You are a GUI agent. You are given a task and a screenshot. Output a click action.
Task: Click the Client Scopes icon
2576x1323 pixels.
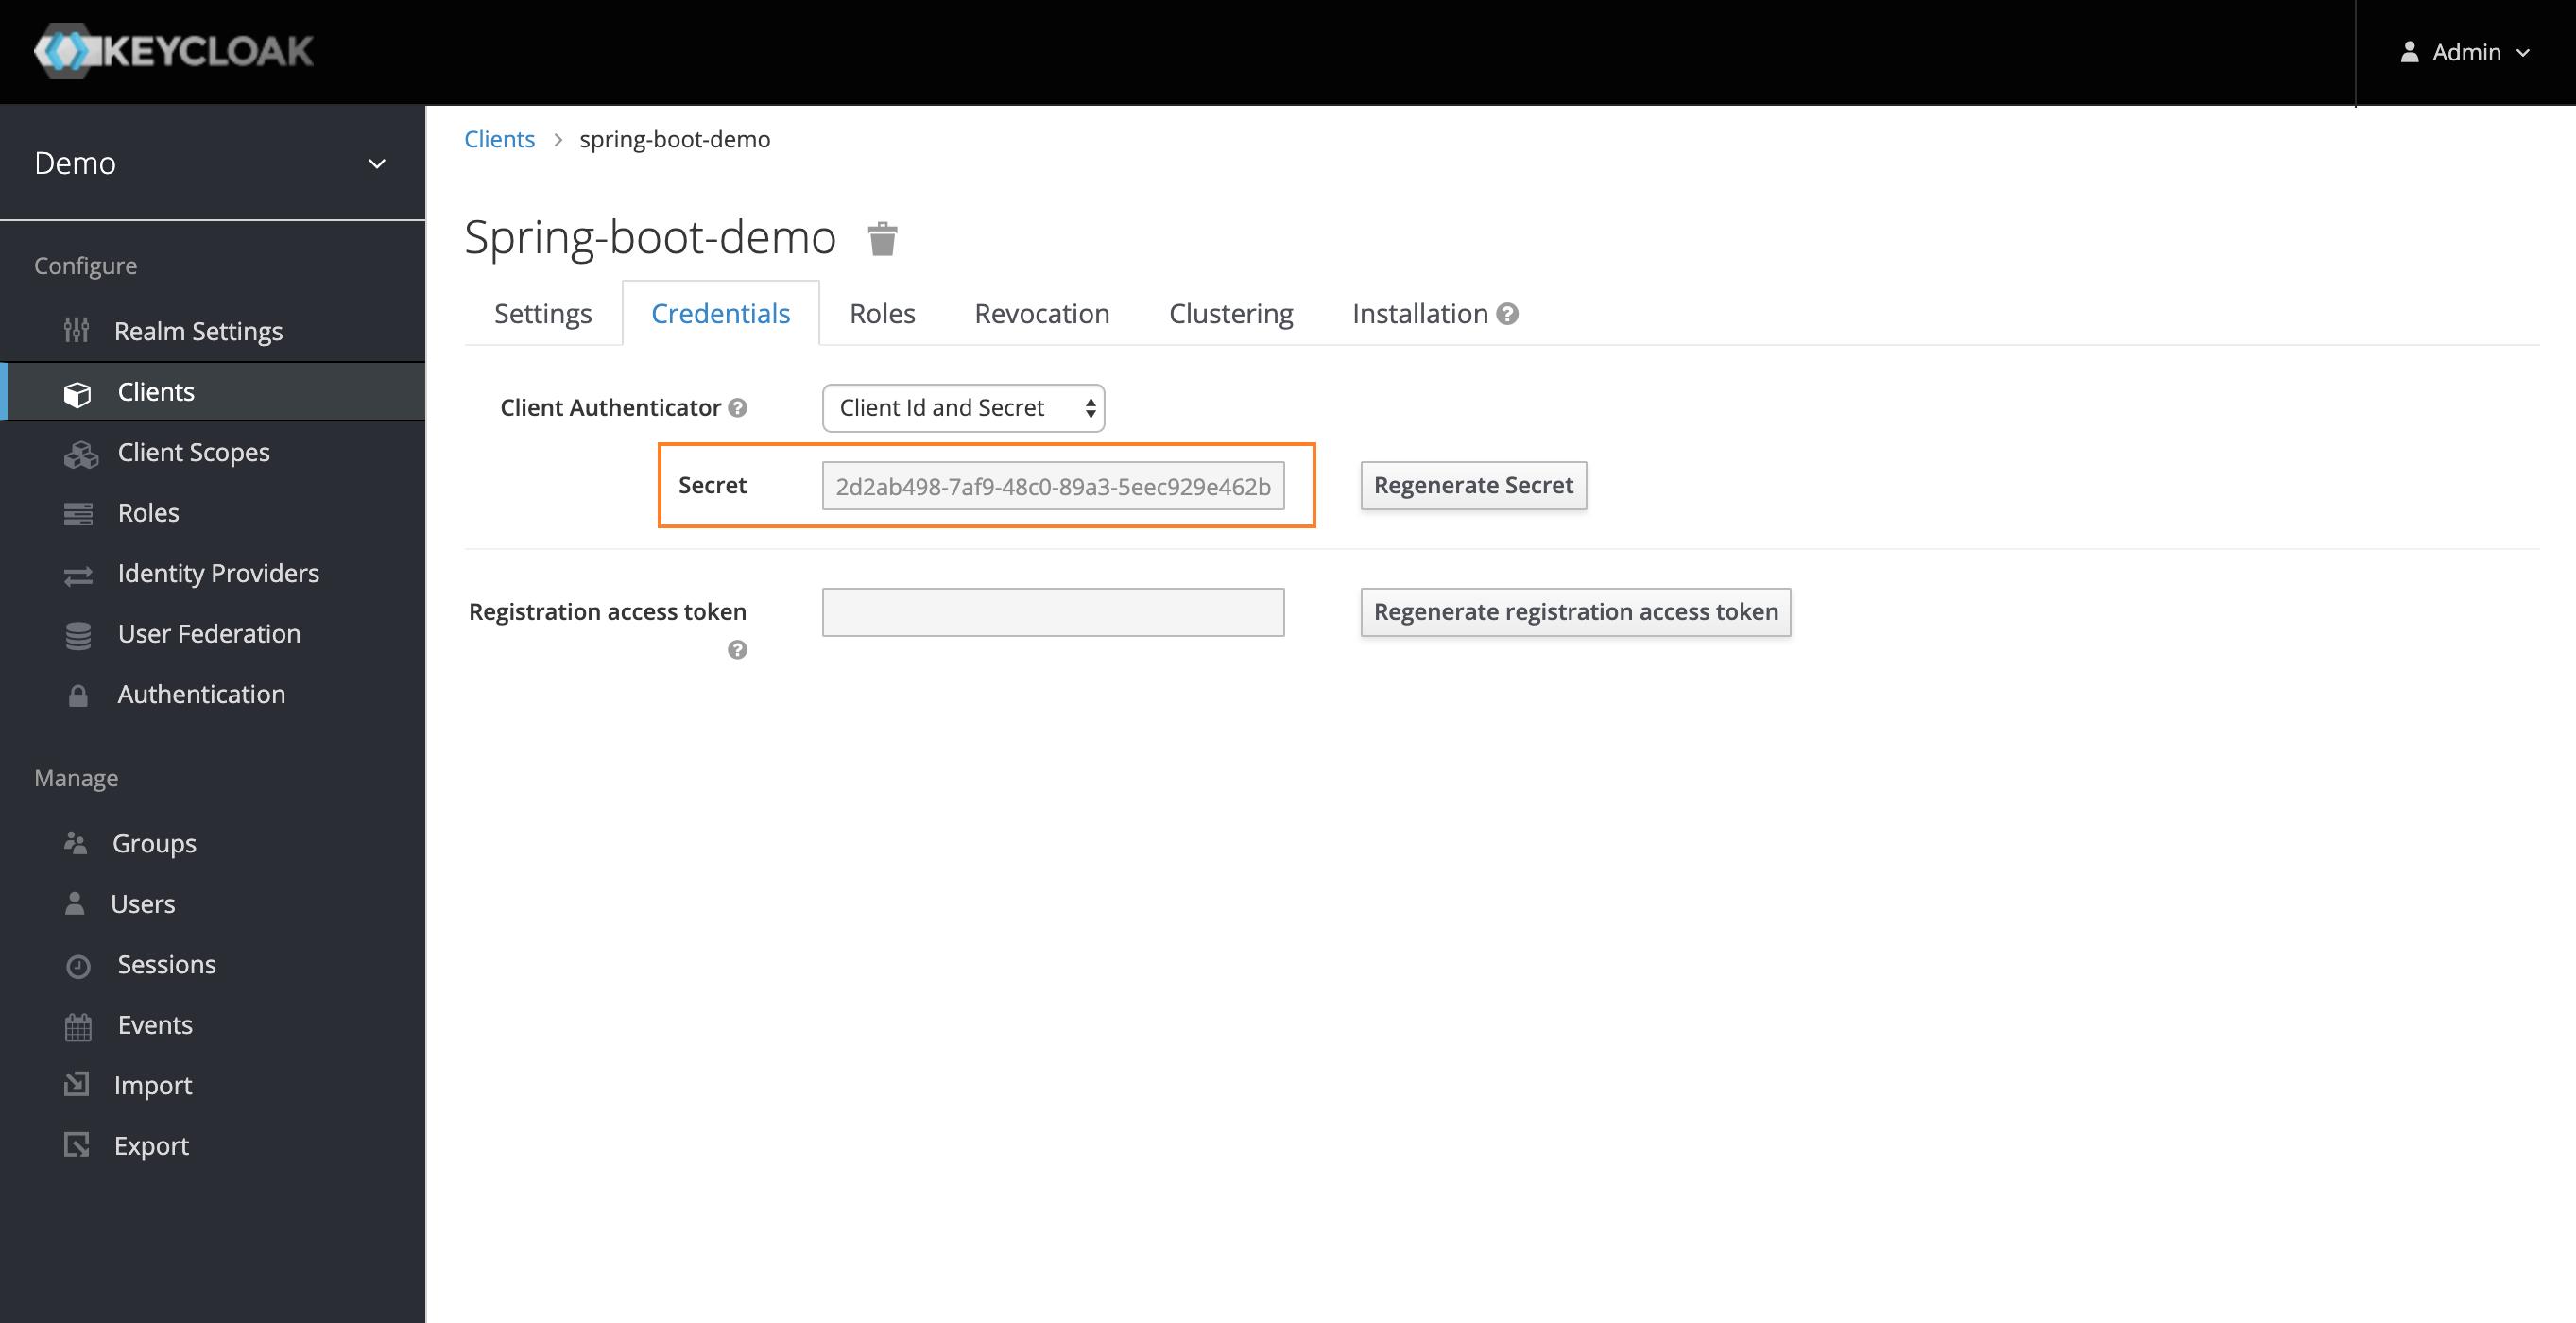(x=79, y=453)
